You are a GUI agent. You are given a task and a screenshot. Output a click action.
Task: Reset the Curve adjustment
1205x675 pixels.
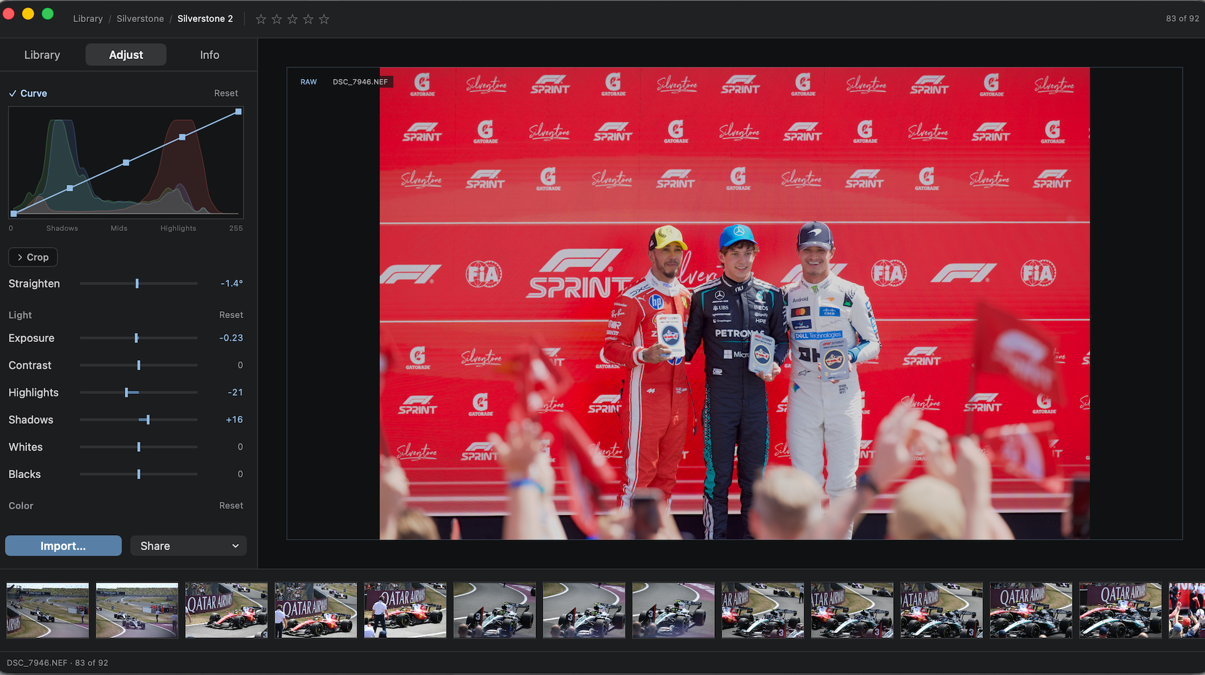tap(226, 93)
